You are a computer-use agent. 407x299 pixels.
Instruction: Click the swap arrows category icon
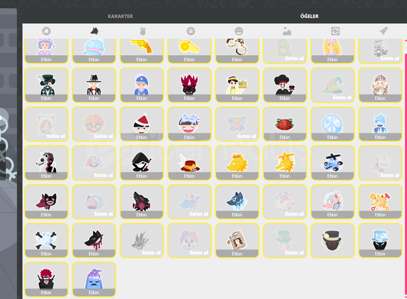tap(335, 31)
